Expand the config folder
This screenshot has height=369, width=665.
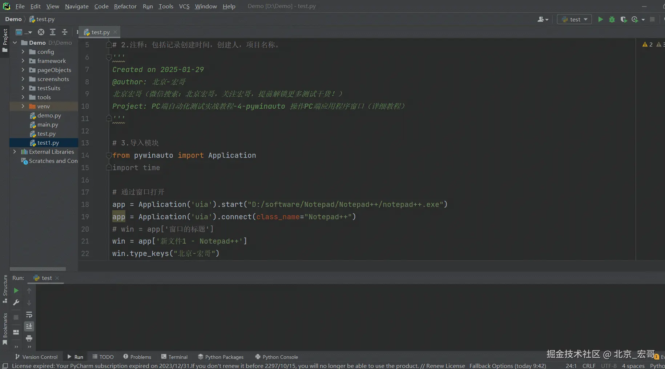(23, 52)
